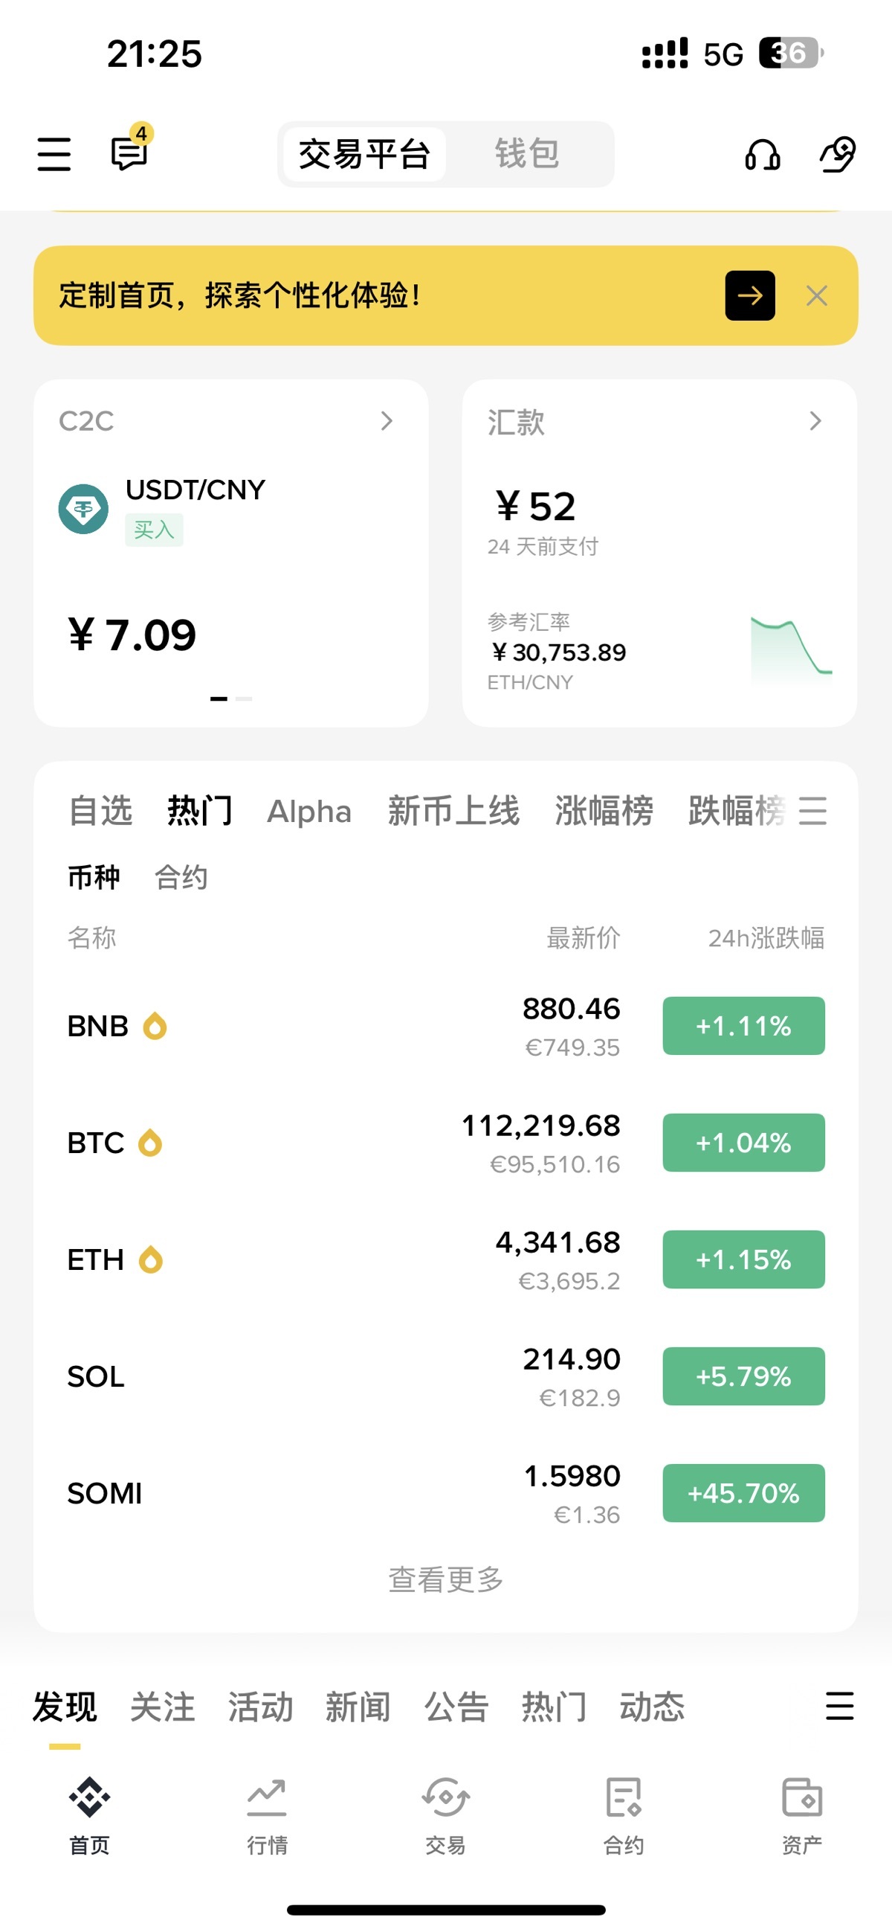The height and width of the screenshot is (1932, 892).
Task: Expand the C2C card chevron
Action: tap(387, 421)
